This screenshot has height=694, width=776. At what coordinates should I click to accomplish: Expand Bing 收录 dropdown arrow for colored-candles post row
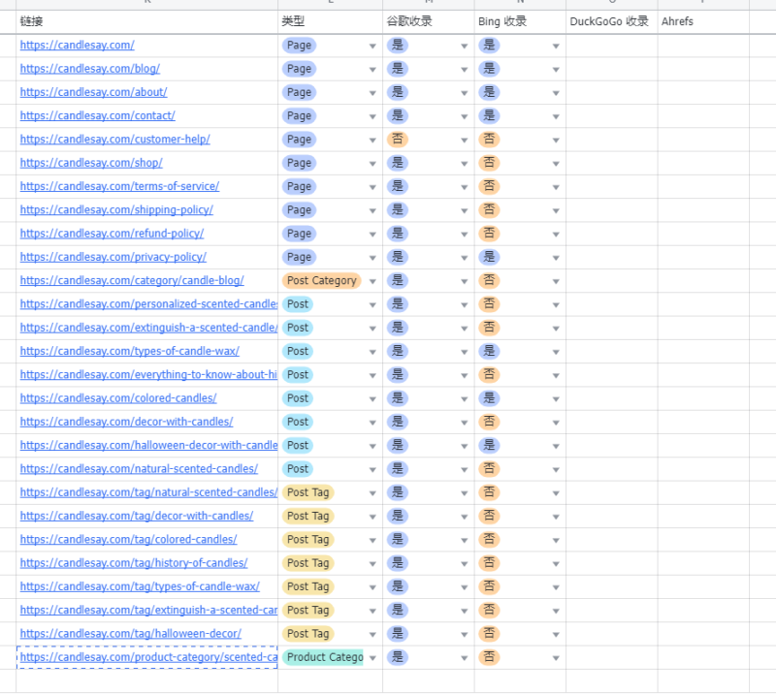pyautogui.click(x=556, y=398)
